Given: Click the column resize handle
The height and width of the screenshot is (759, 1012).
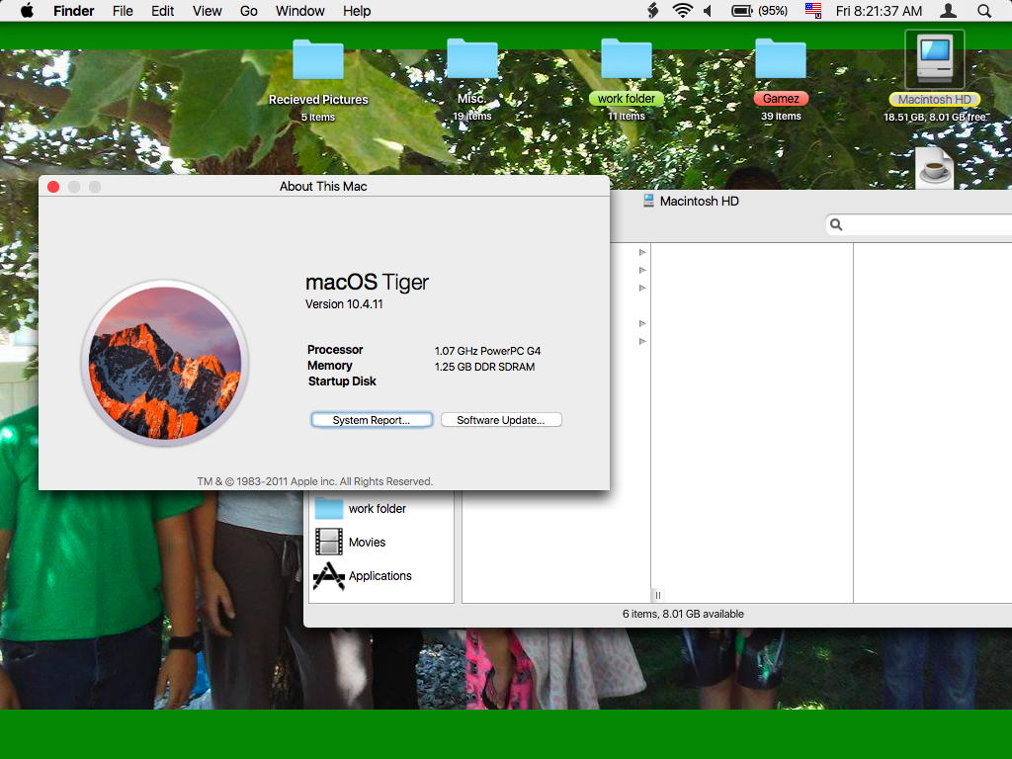Looking at the screenshot, I should (657, 595).
